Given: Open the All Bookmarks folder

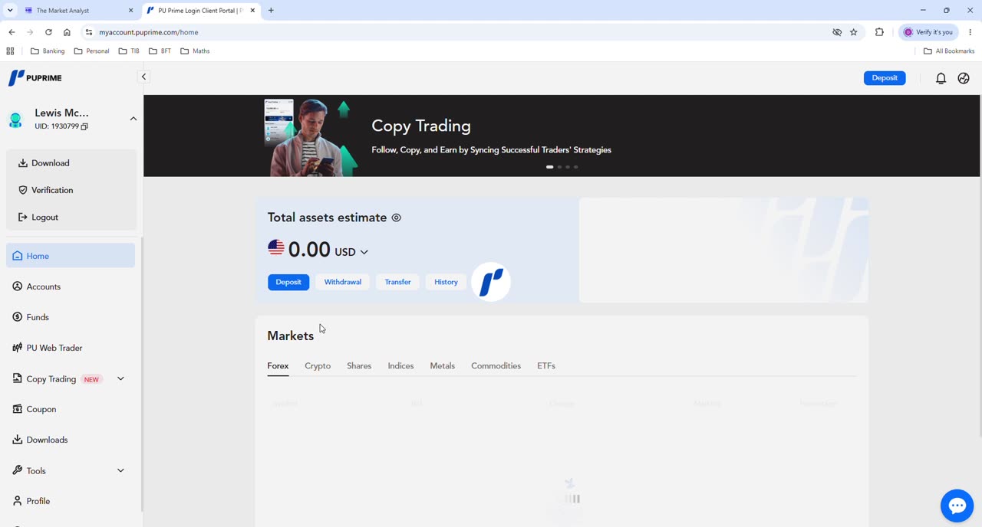Looking at the screenshot, I should point(949,51).
